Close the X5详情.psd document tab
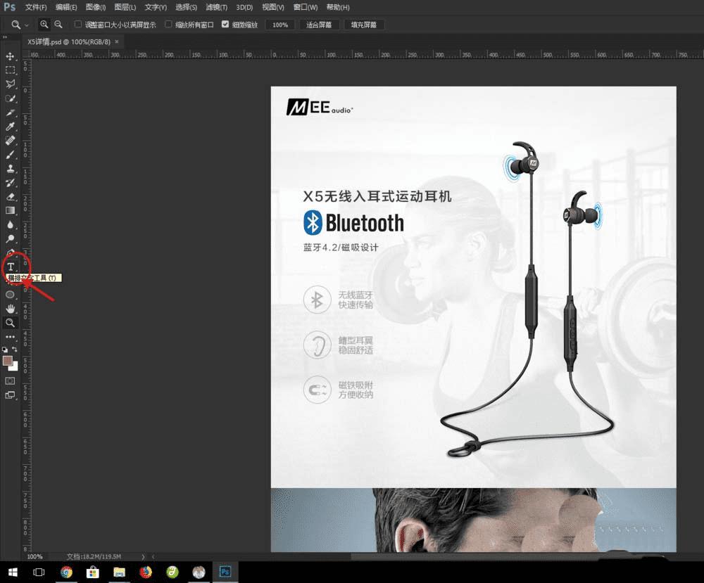The image size is (704, 583). pyautogui.click(x=117, y=41)
